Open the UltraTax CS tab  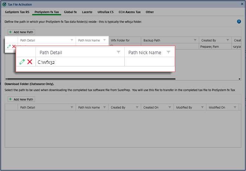coord(105,12)
